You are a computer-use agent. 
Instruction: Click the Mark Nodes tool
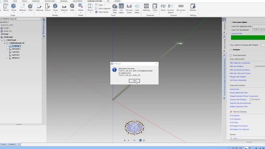[102, 12]
